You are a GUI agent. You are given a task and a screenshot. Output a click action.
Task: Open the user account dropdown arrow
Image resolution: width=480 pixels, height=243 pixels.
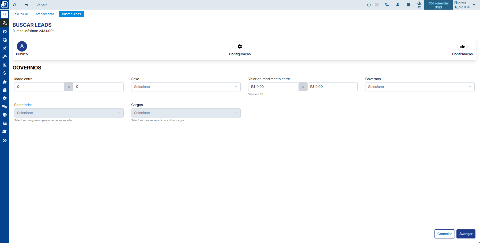click(x=474, y=5)
